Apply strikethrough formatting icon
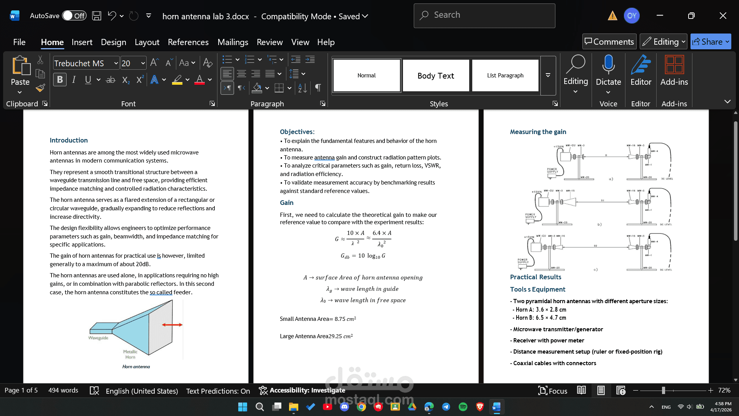Screen dimensions: 739x416 click(110, 80)
